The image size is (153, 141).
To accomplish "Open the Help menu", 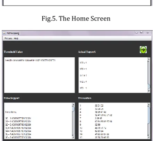I will [16, 39].
